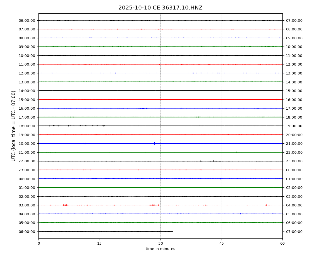Click the right-axis 21:00:00 time label
This screenshot has height=265, width=321.
(294, 143)
